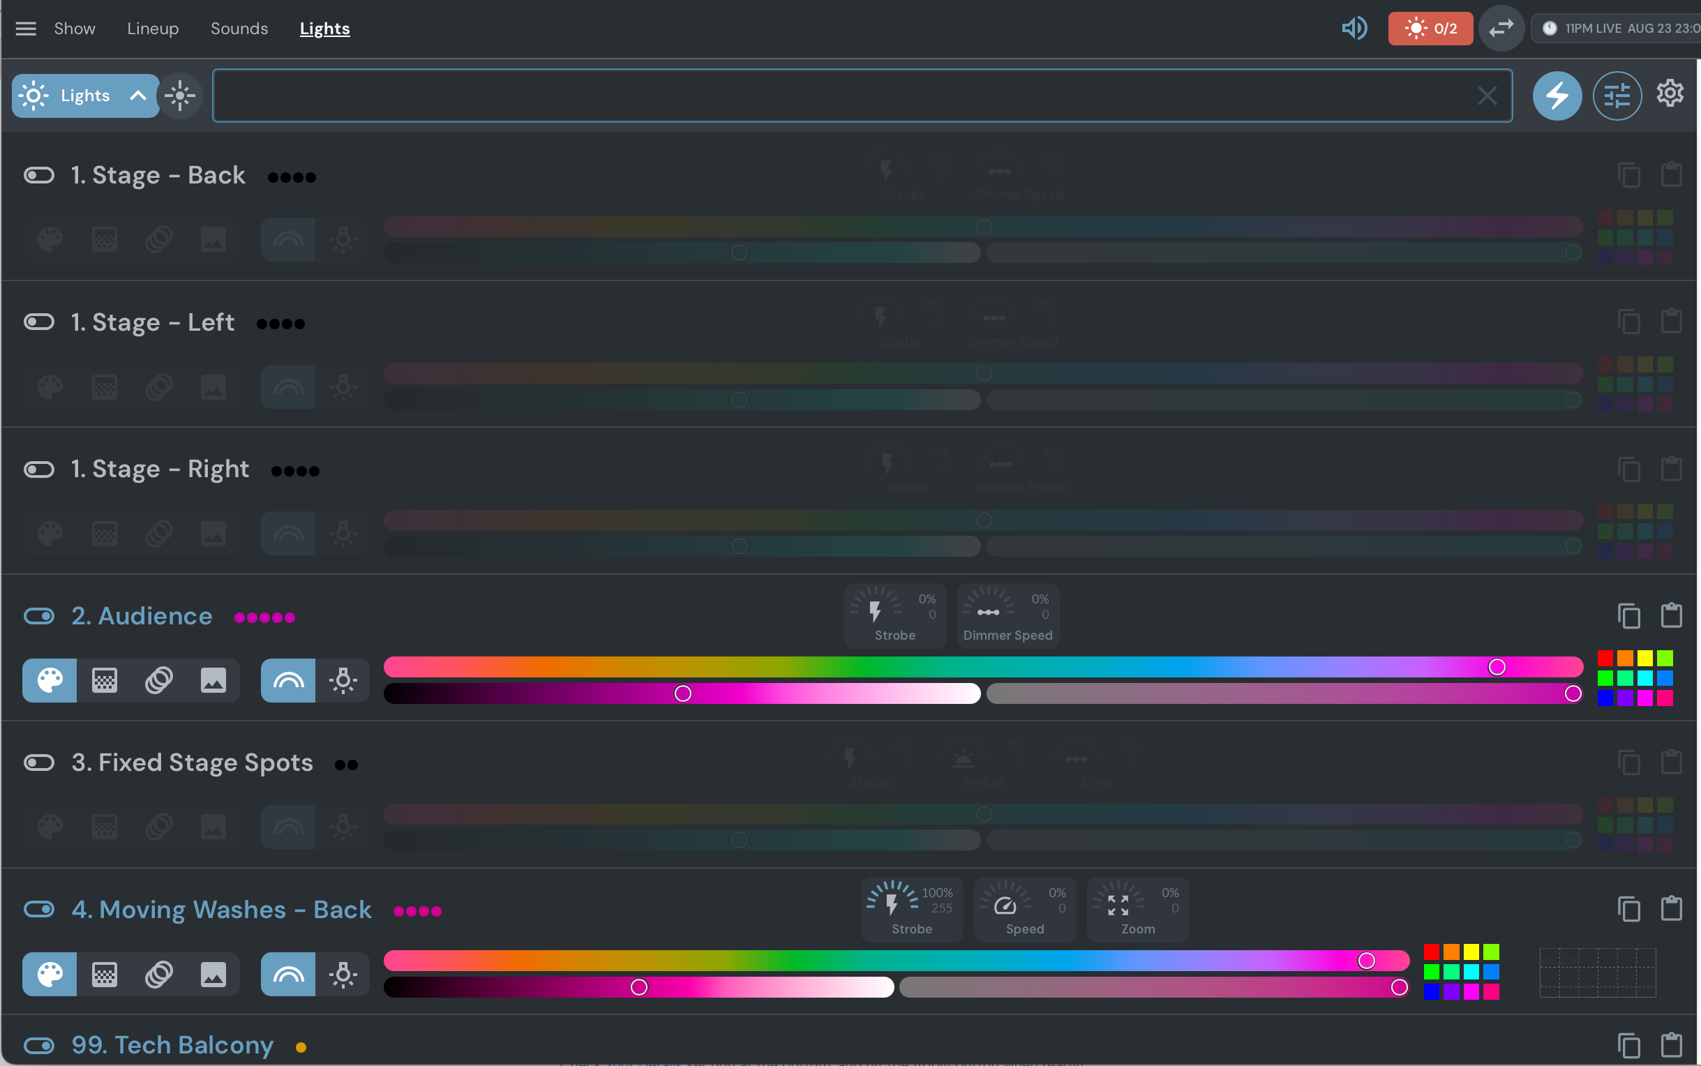Select the image effect icon for the Audience group
Viewport: 1701px width, 1066px height.
[213, 680]
